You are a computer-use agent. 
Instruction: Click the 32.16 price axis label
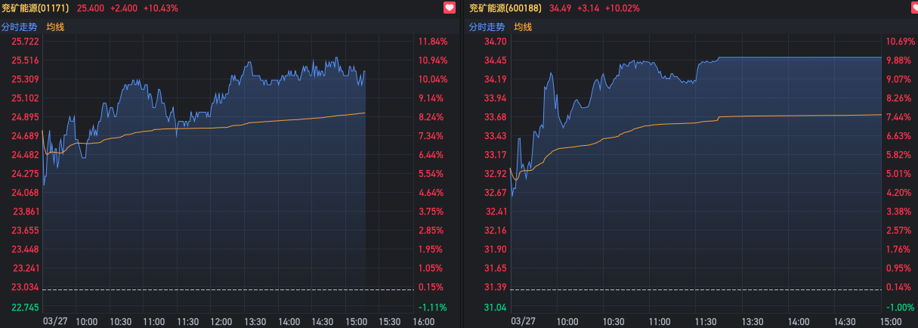[494, 231]
